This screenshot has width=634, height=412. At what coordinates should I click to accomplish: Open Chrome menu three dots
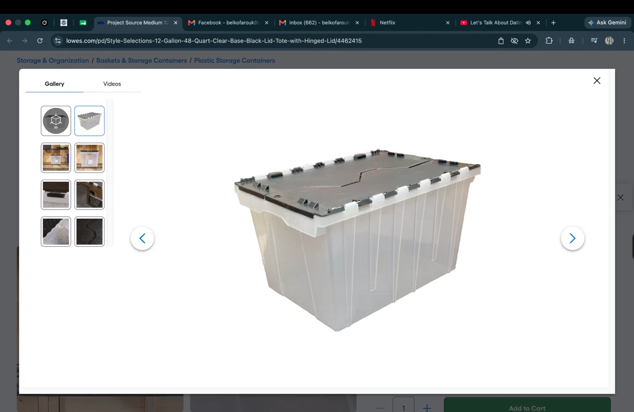pos(624,41)
